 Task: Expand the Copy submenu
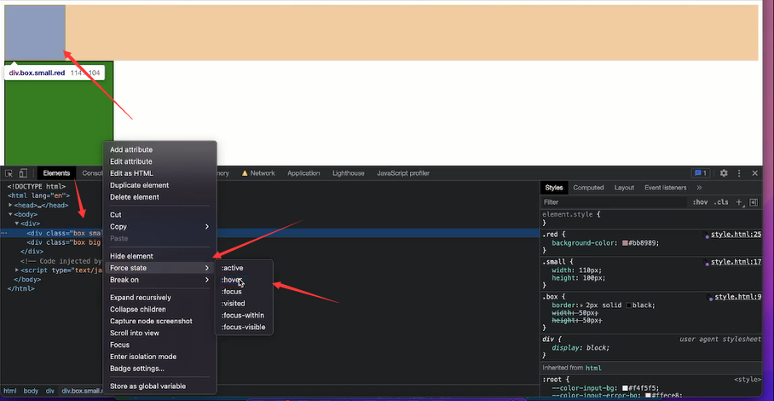pos(159,227)
